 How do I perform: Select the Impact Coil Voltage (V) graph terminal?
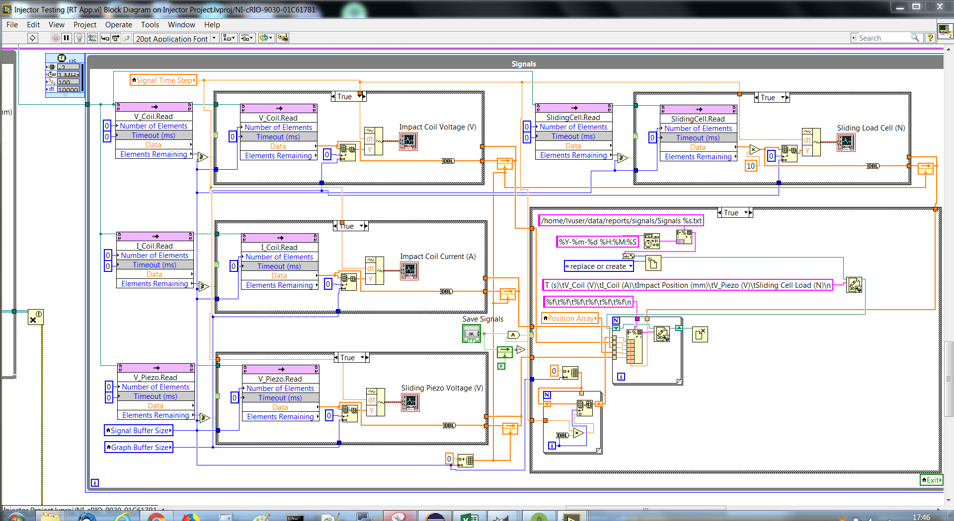(408, 141)
